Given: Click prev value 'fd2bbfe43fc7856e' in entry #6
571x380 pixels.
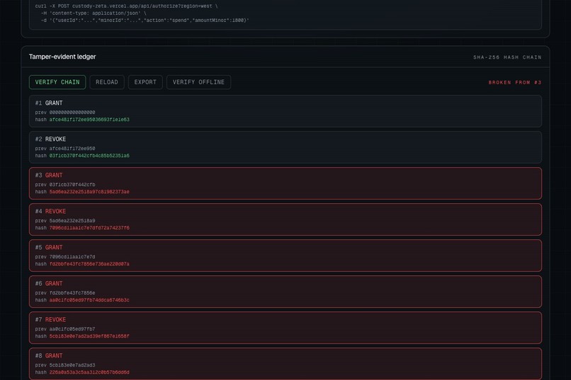Looking at the screenshot, I should [72, 293].
